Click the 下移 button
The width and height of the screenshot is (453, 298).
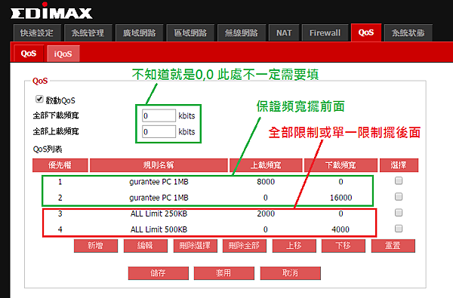[x=344, y=246]
